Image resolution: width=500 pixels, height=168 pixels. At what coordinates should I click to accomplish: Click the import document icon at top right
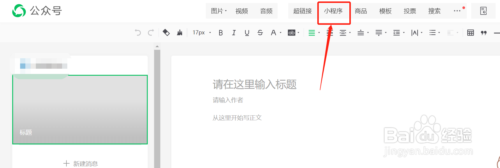(483, 11)
